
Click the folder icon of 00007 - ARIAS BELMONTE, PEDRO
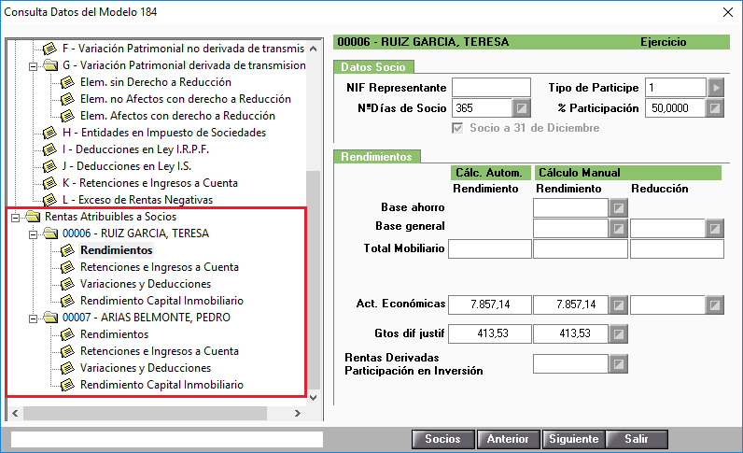coord(49,317)
